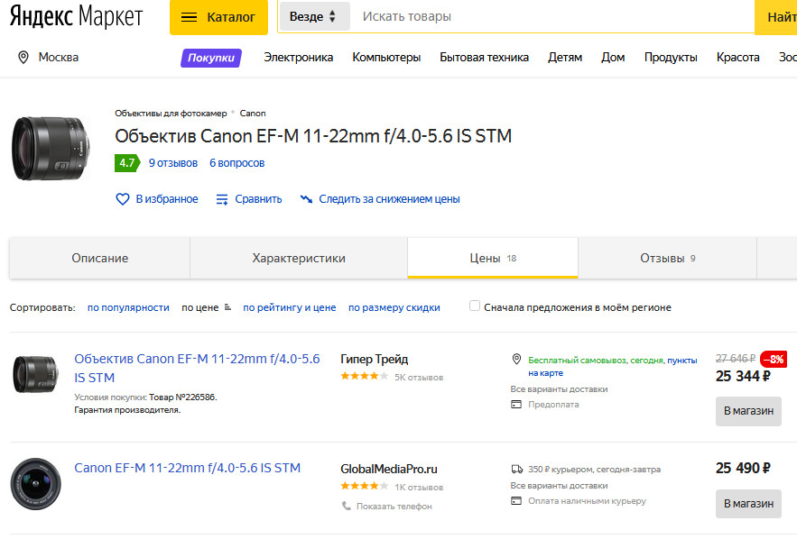Click the hamburger icon in Каталог button
Image resolution: width=797 pixels, height=539 pixels.
click(189, 17)
